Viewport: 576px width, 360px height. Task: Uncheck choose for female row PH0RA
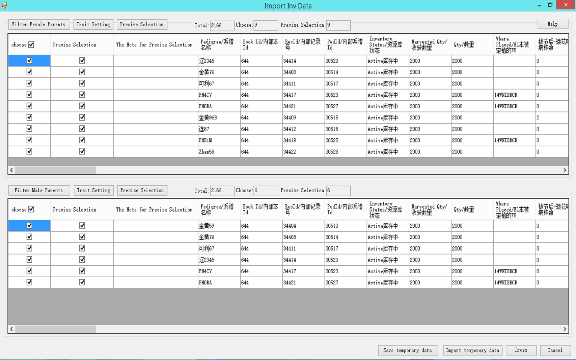click(x=29, y=106)
